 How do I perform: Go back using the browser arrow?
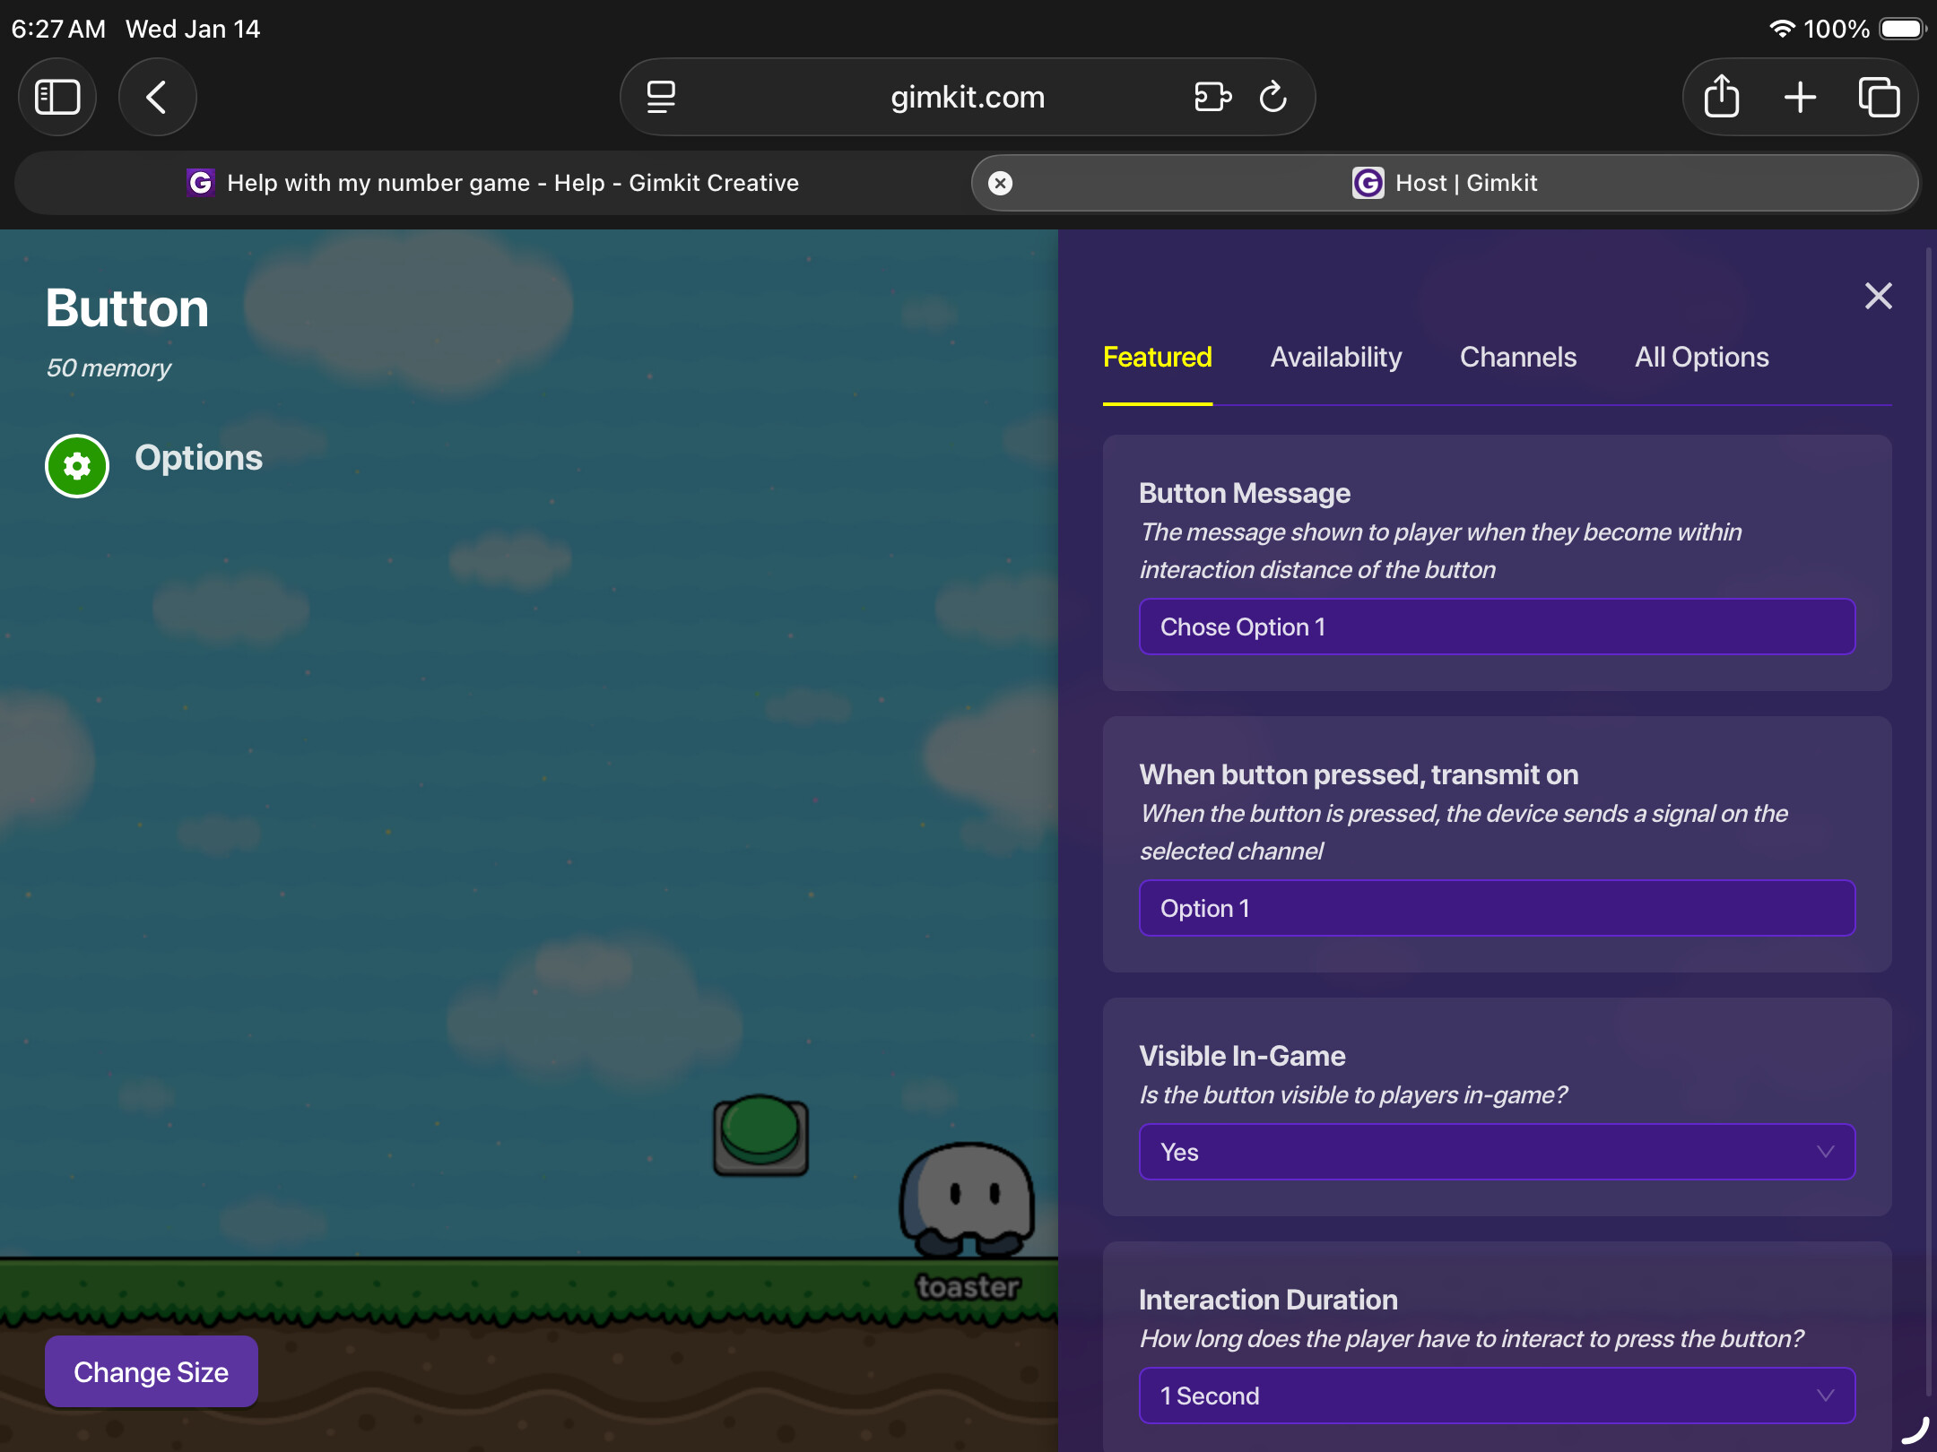tap(157, 97)
